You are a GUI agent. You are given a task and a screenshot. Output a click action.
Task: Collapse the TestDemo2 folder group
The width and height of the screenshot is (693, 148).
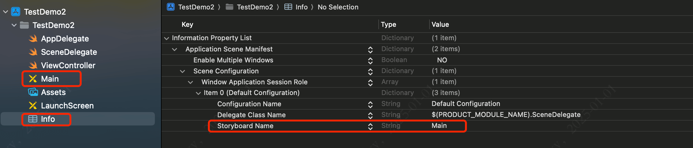point(14,25)
